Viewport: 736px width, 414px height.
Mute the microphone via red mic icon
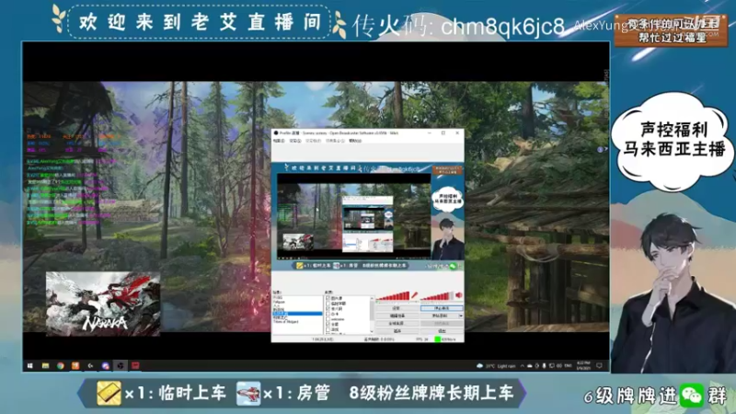[x=415, y=294]
